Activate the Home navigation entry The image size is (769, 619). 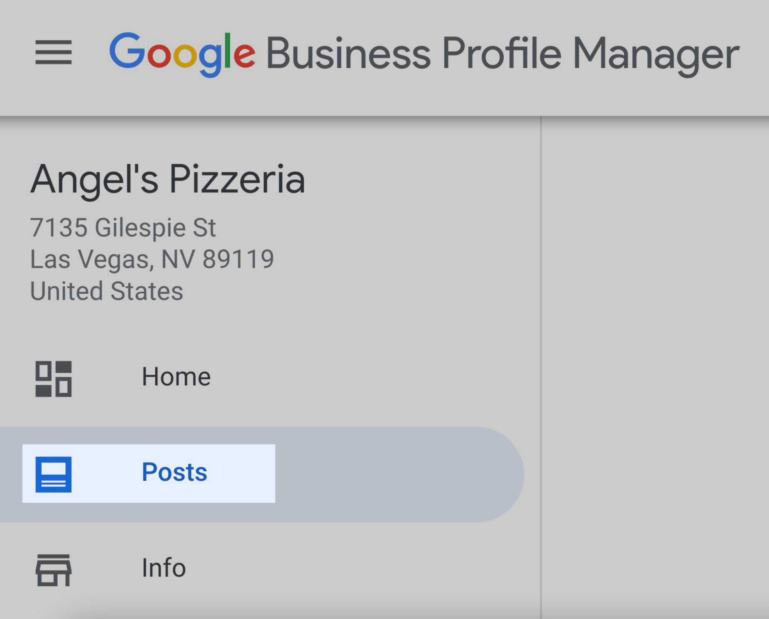(176, 377)
